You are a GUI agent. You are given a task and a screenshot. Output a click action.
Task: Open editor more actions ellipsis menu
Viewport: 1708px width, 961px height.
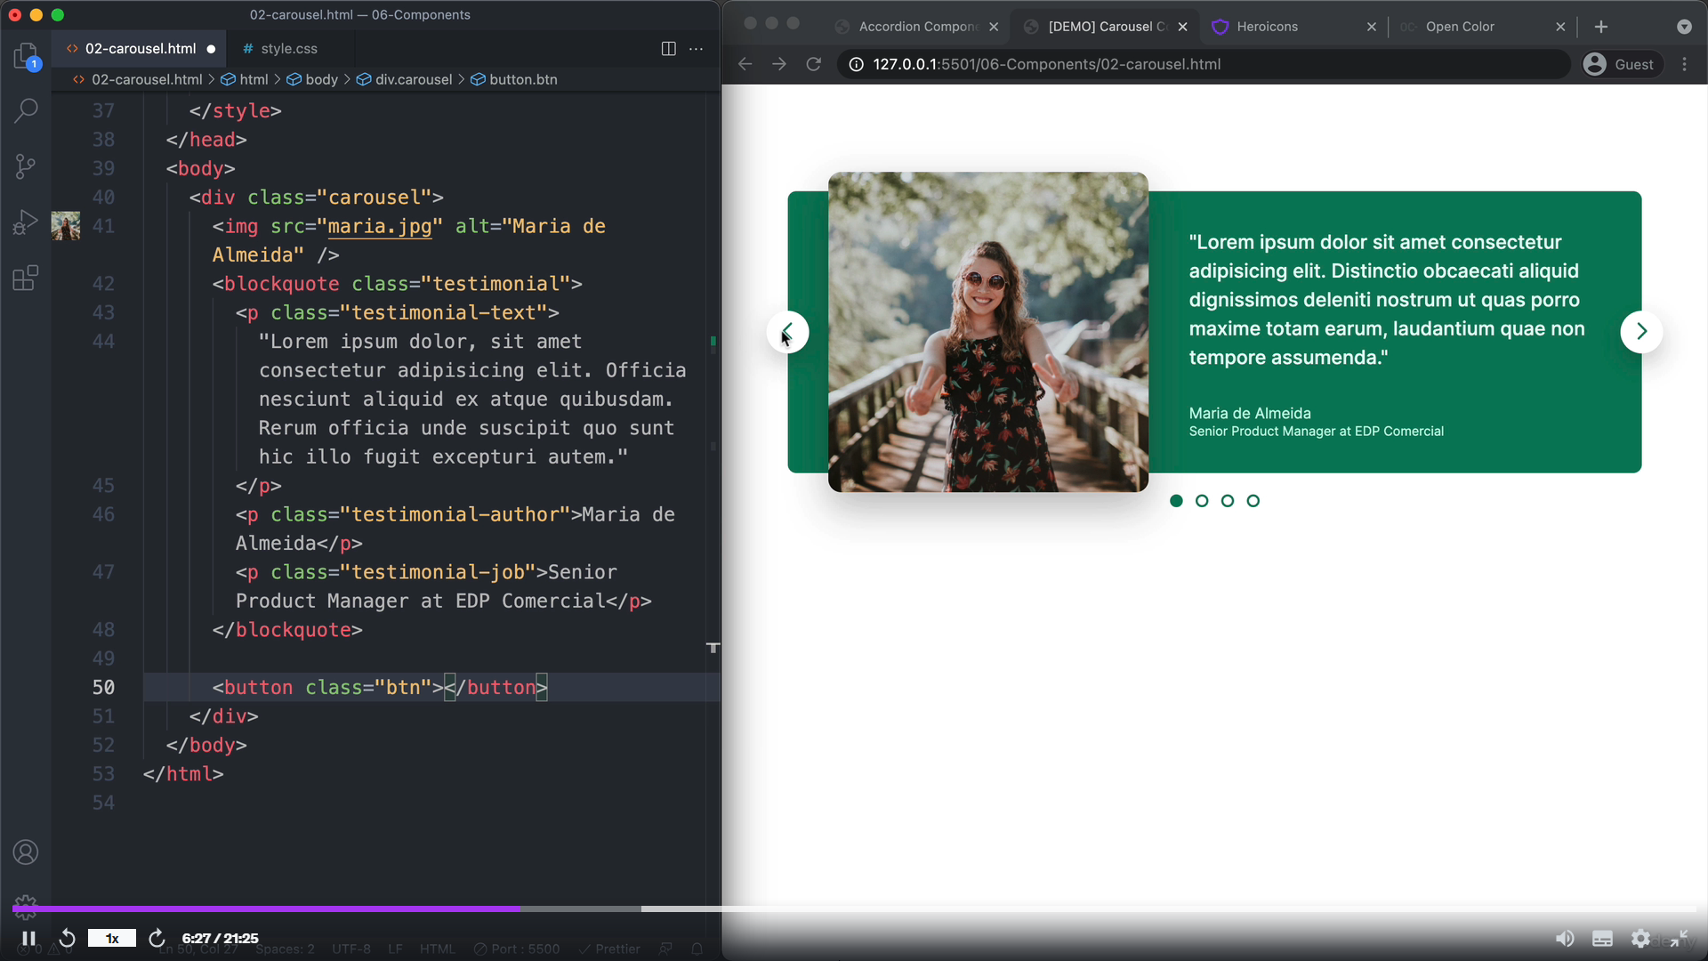pos(696,49)
